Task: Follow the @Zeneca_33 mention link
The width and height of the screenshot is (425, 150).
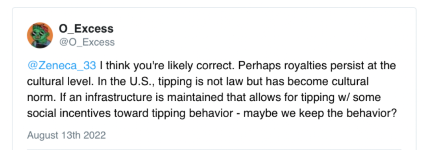Action: coord(61,65)
